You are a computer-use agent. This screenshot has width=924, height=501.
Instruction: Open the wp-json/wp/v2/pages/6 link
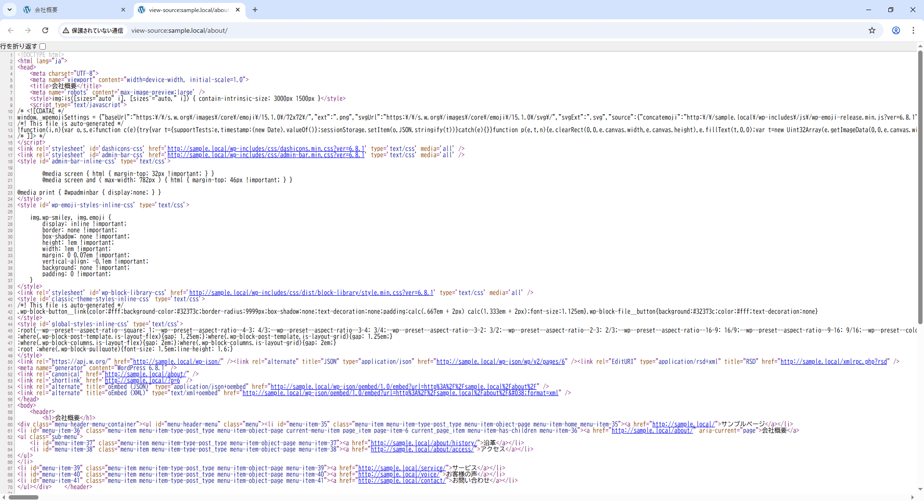click(500, 362)
